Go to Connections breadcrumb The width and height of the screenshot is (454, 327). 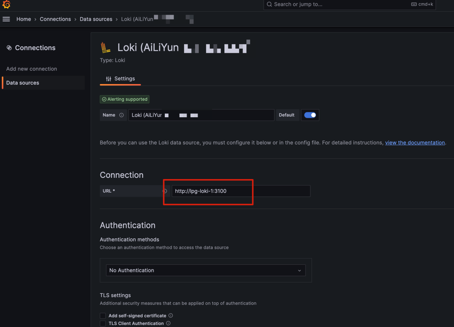[x=55, y=19]
